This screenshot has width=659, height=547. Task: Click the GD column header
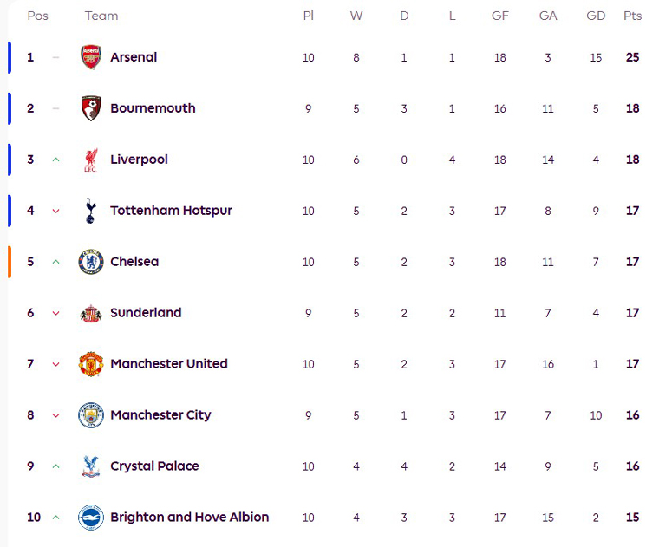596,16
